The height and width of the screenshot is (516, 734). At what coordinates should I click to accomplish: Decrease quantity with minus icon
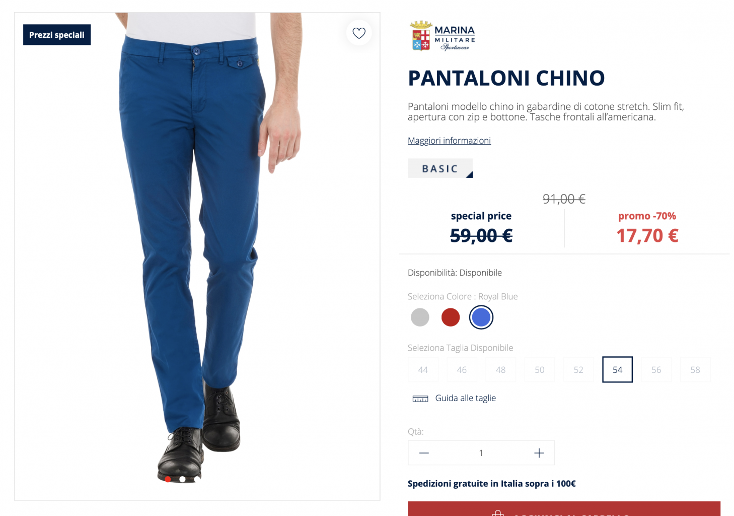click(x=424, y=453)
